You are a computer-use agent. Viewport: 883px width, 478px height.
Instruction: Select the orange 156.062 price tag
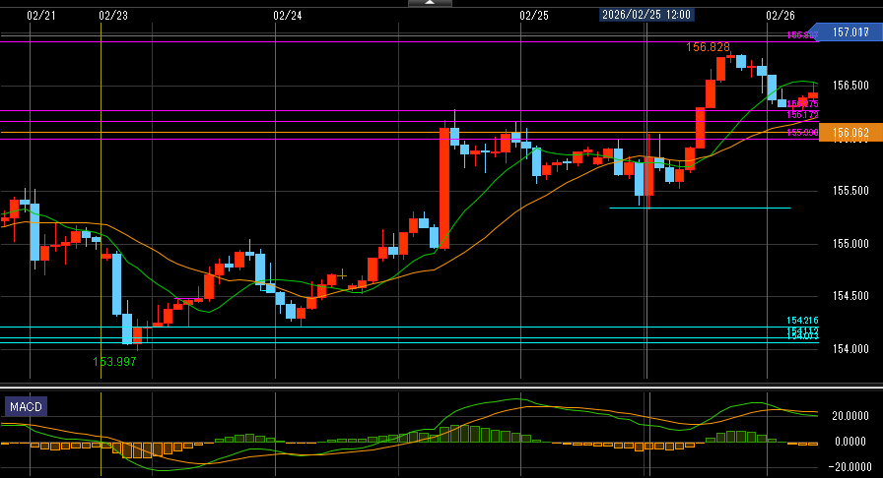(x=849, y=133)
